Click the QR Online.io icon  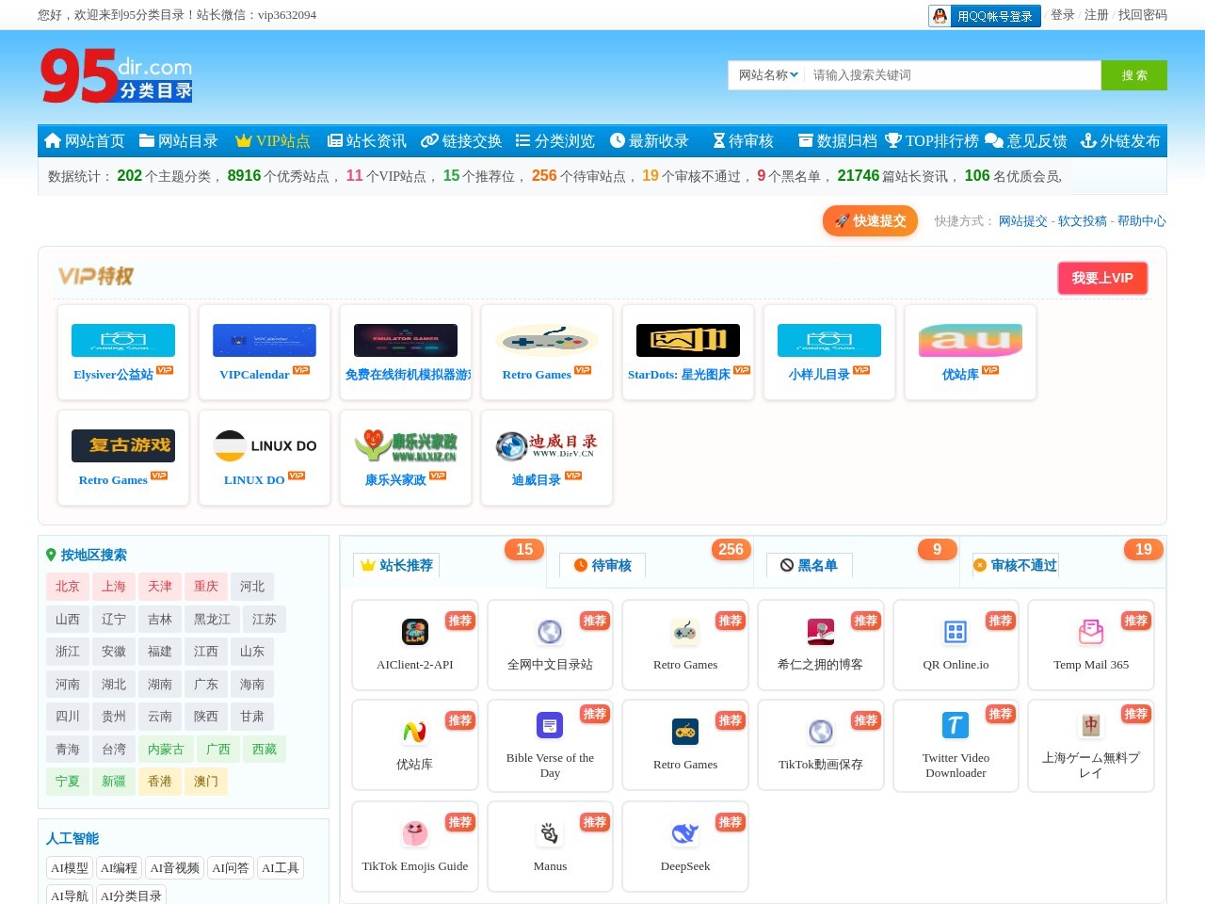(x=955, y=632)
